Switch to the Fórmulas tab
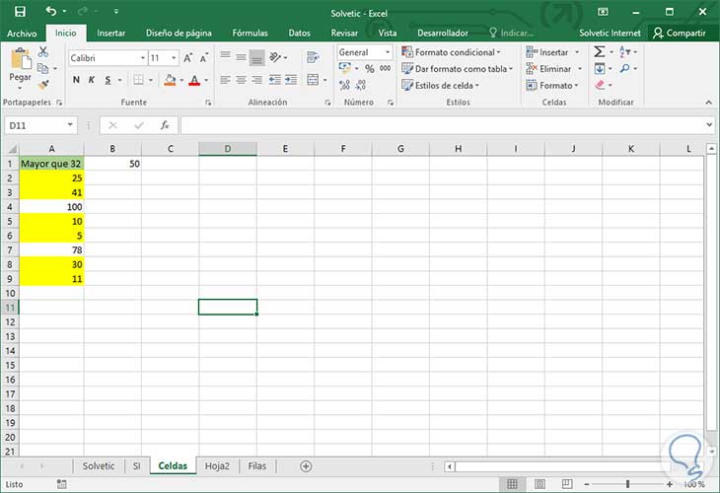Screen dimensions: 720x493 [x=250, y=34]
